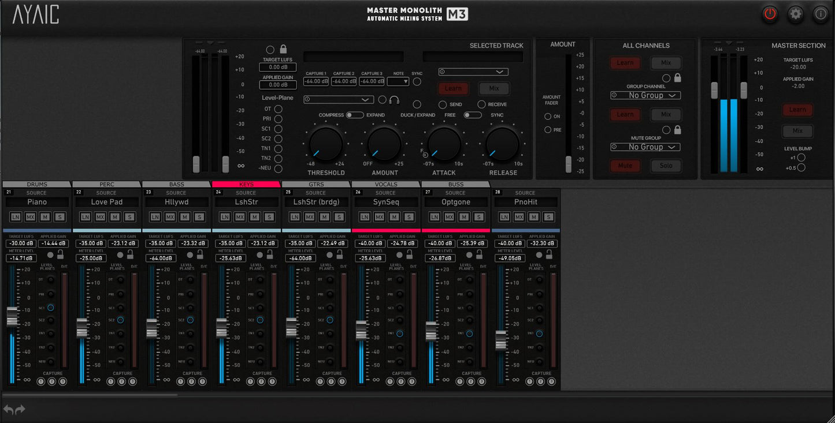Screen dimensions: 835x423
Task: Select the KEYS group tab
Action: coord(246,184)
